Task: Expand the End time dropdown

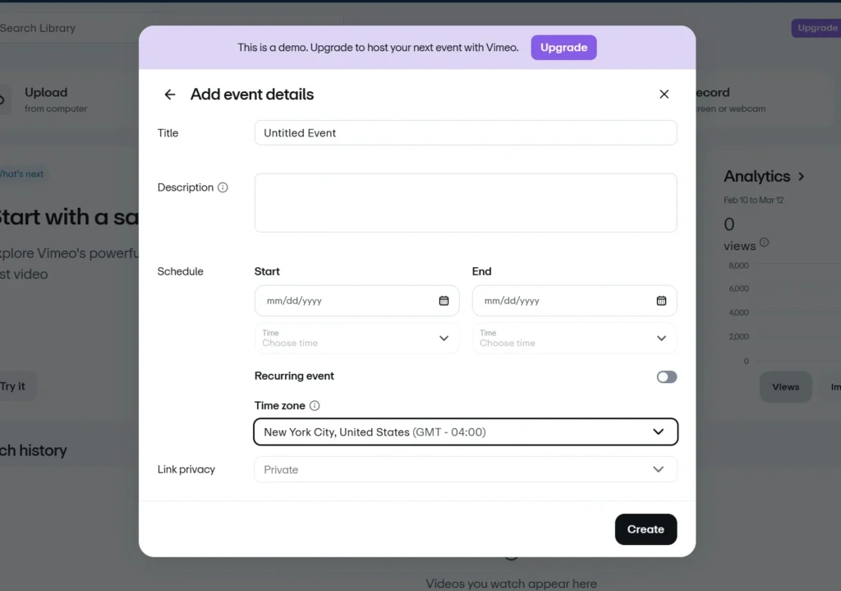Action: click(574, 338)
